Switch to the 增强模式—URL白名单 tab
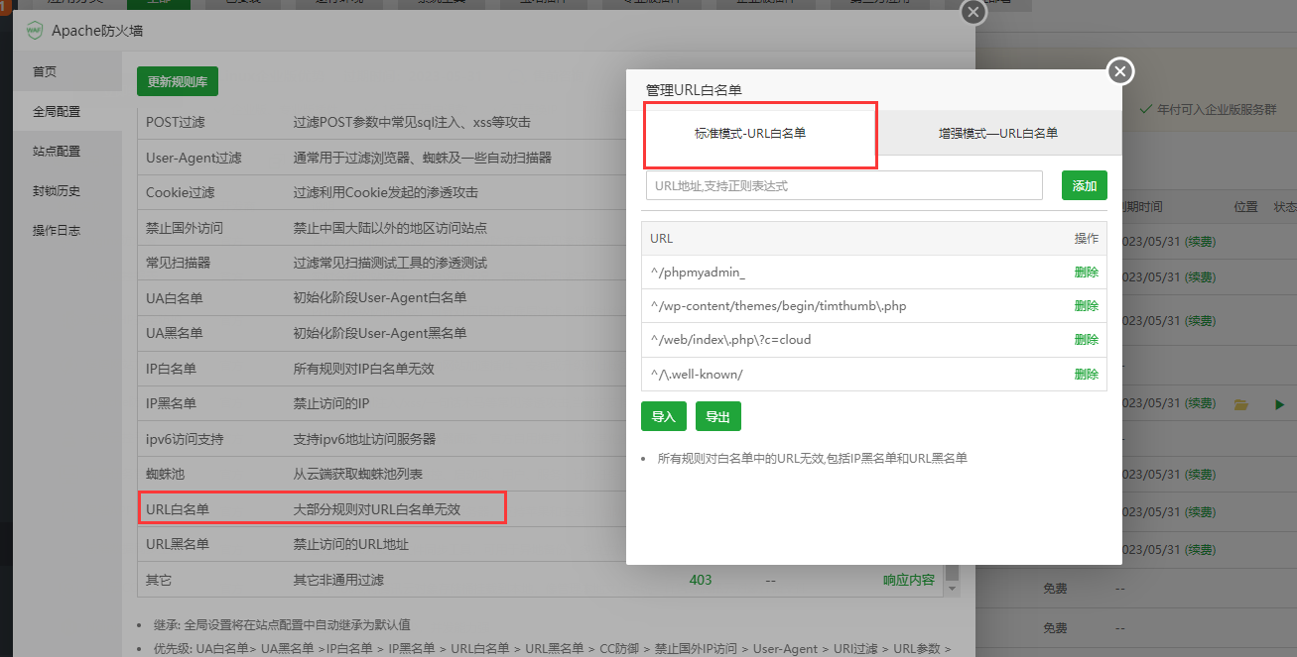The image size is (1297, 657). coord(998,133)
